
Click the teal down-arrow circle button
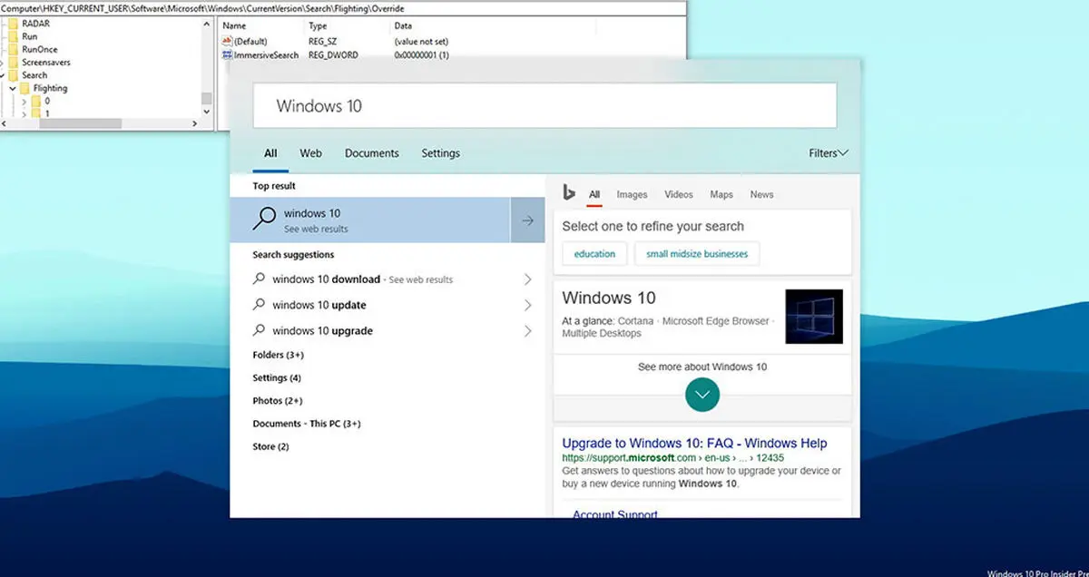702,395
